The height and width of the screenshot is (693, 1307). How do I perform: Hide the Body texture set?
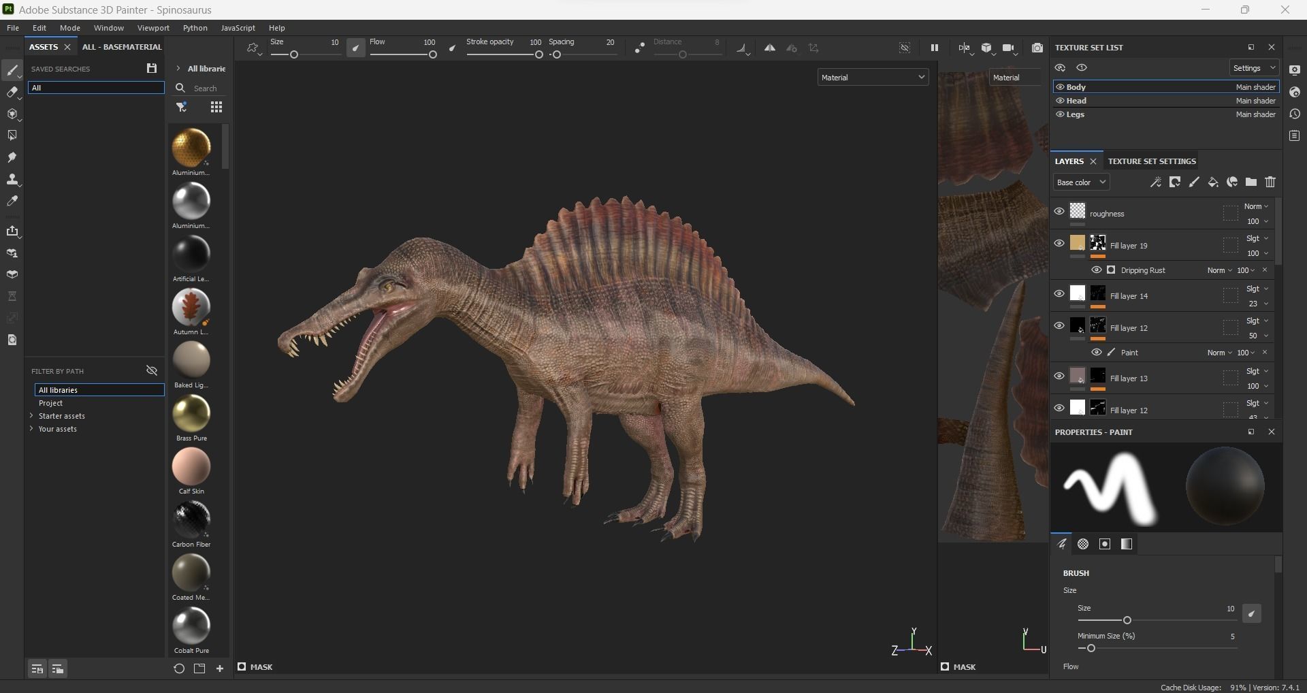1059,87
